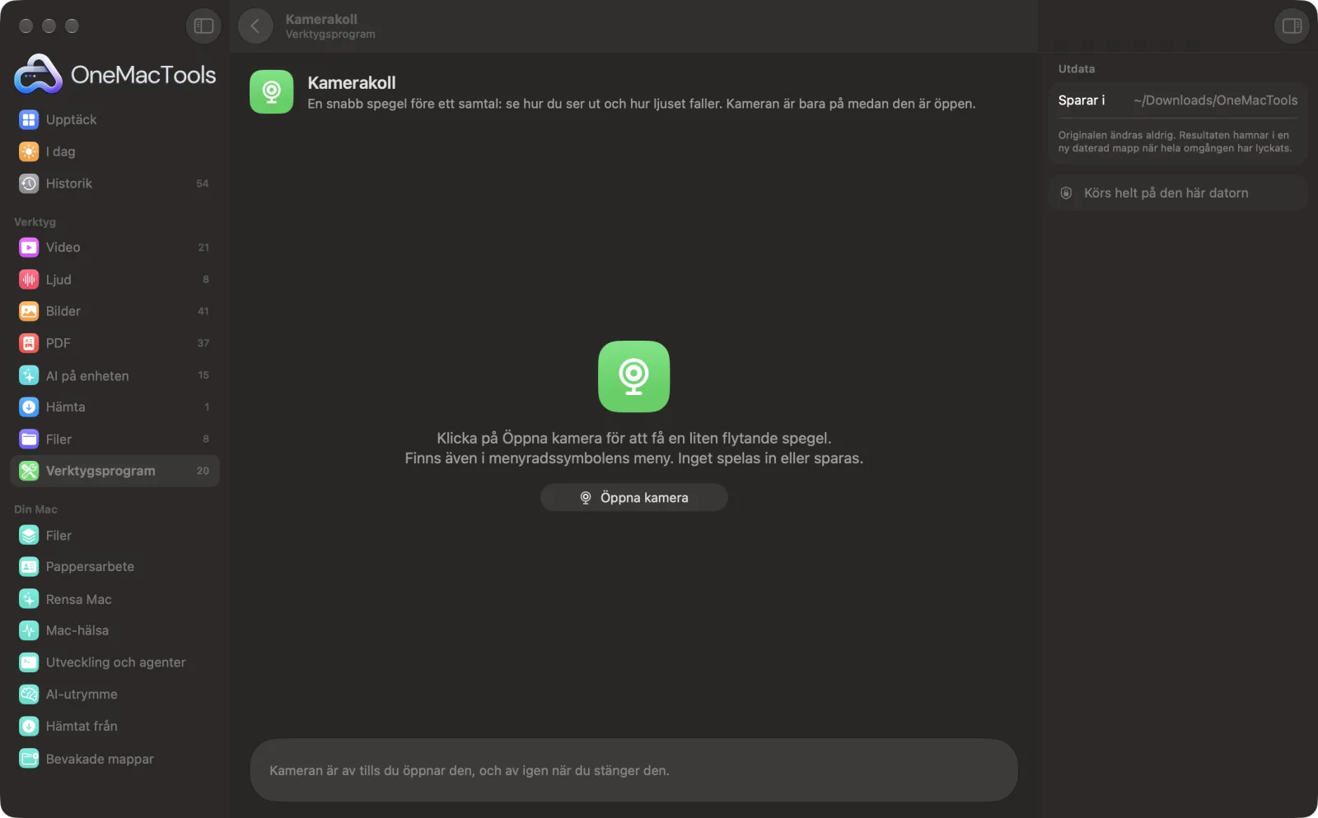Click the Mac-hälsa pulse icon
The image size is (1318, 818).
pos(29,630)
